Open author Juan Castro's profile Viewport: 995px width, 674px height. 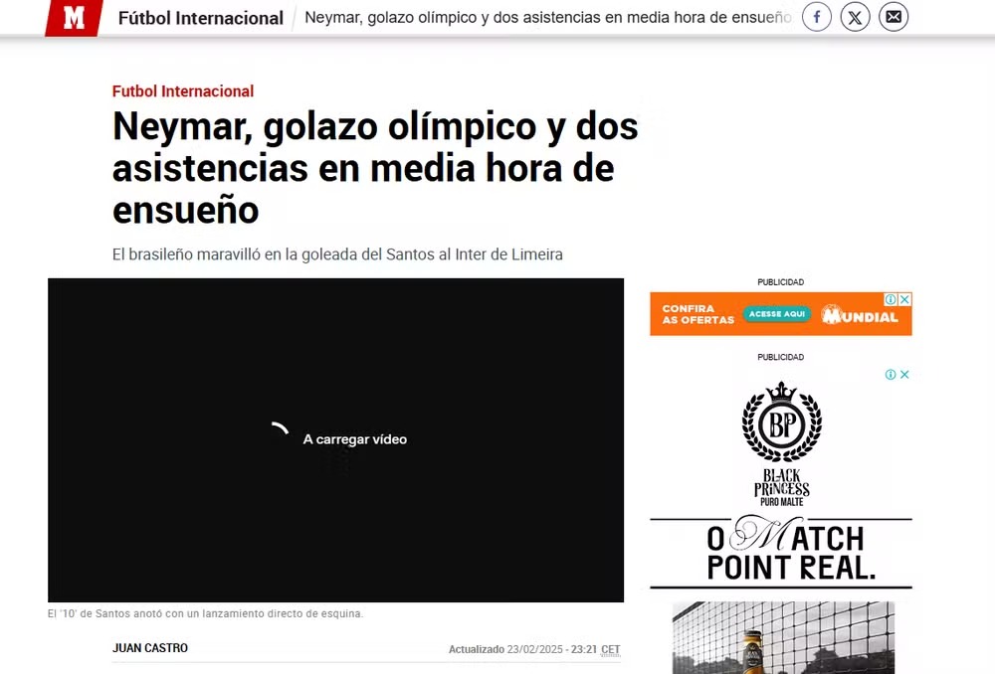click(150, 648)
